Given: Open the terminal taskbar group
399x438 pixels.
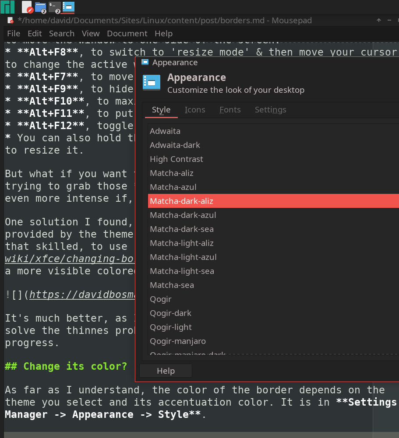Looking at the screenshot, I should point(54,7).
